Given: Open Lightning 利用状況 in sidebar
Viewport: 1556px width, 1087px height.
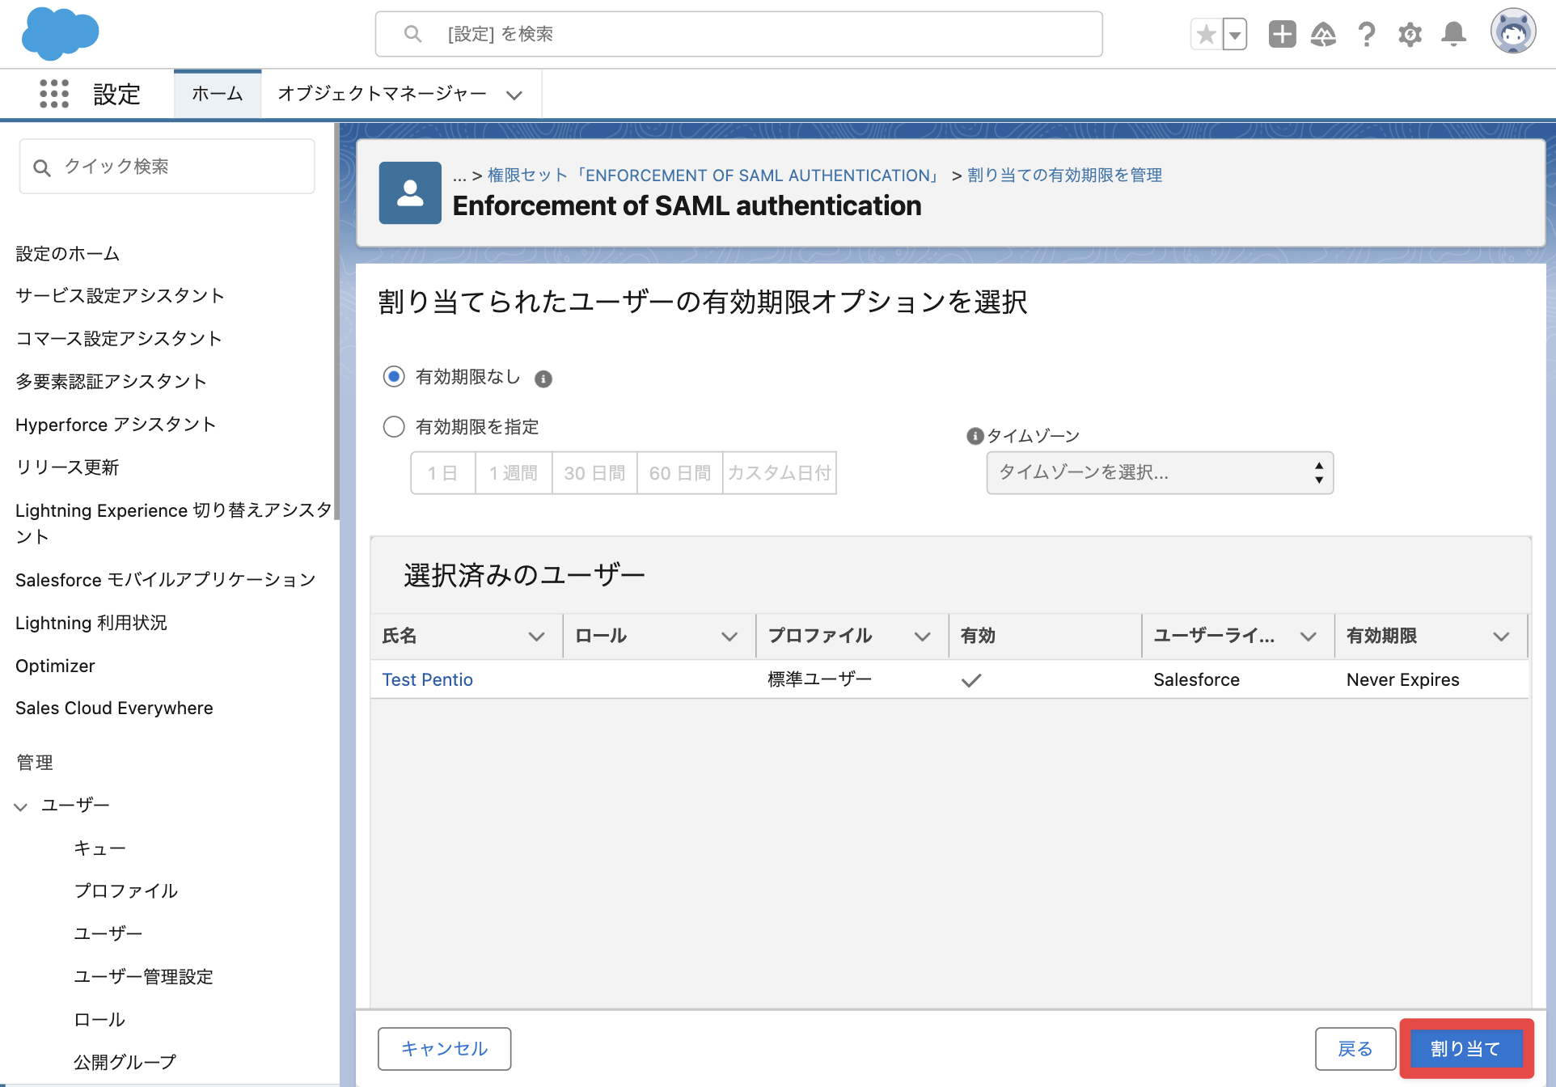Looking at the screenshot, I should coord(91,623).
